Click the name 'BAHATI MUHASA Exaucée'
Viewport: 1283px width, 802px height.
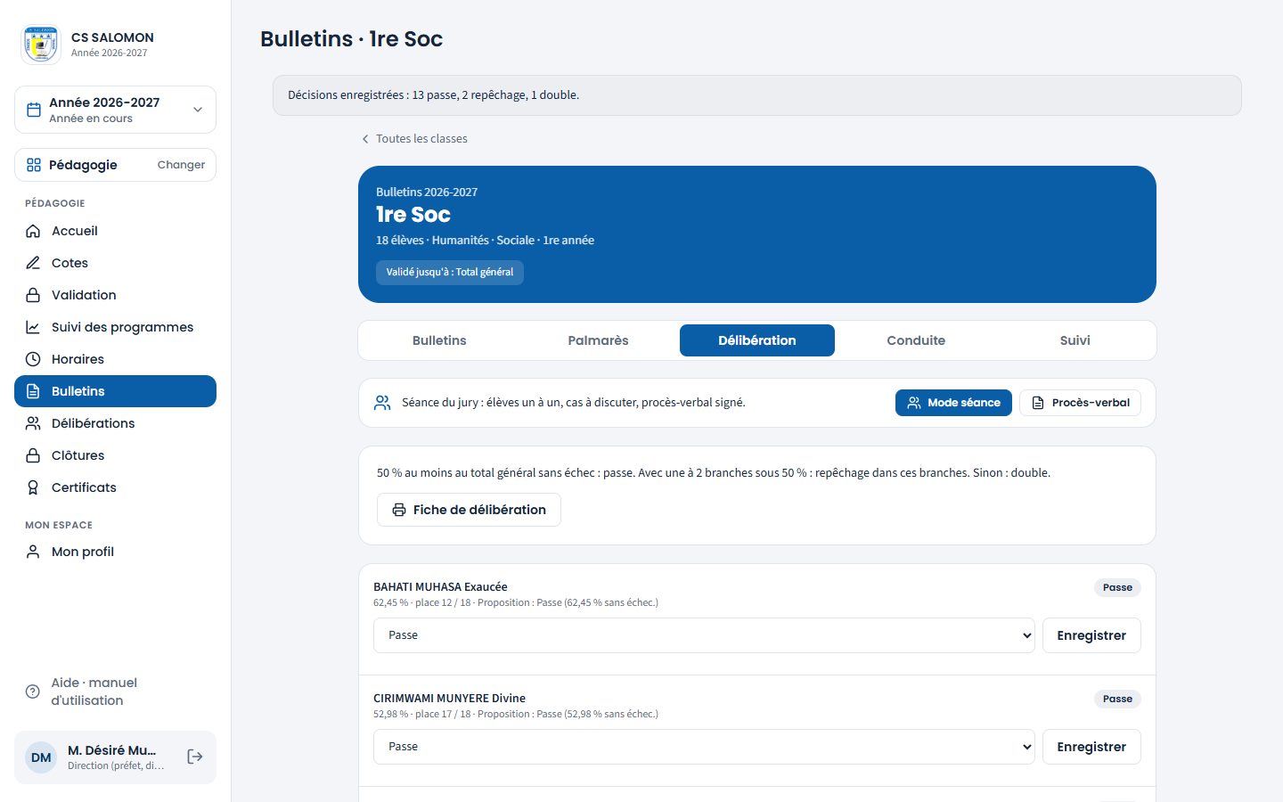tap(440, 586)
